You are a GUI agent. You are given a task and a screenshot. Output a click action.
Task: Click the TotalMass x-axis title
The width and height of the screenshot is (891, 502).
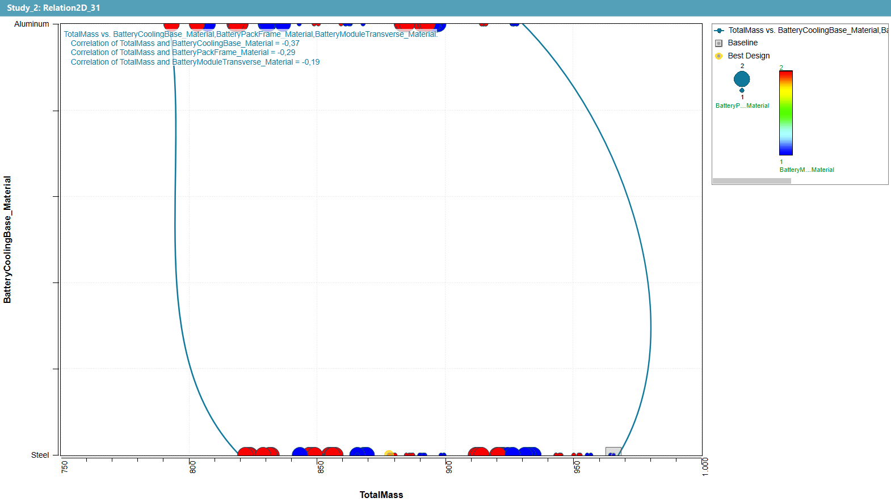pos(381,495)
